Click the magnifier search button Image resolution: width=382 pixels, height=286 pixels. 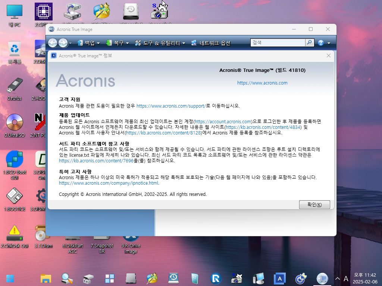click(x=309, y=42)
